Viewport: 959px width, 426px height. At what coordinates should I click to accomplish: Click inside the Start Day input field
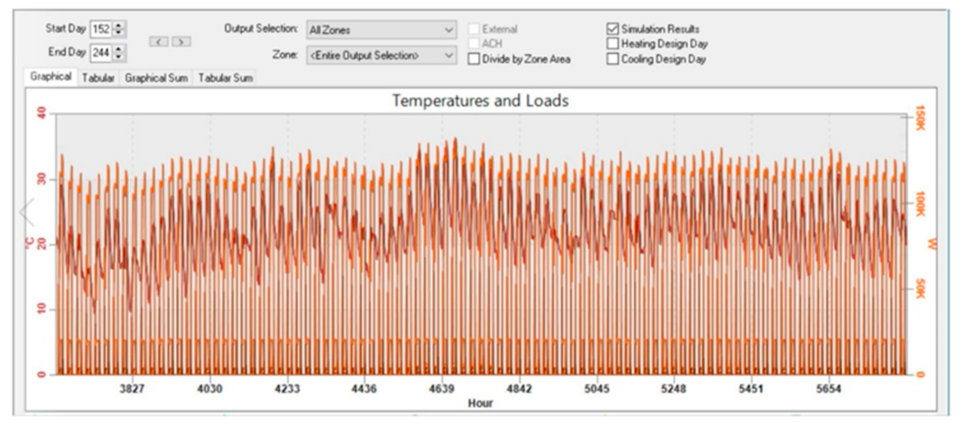pos(101,29)
